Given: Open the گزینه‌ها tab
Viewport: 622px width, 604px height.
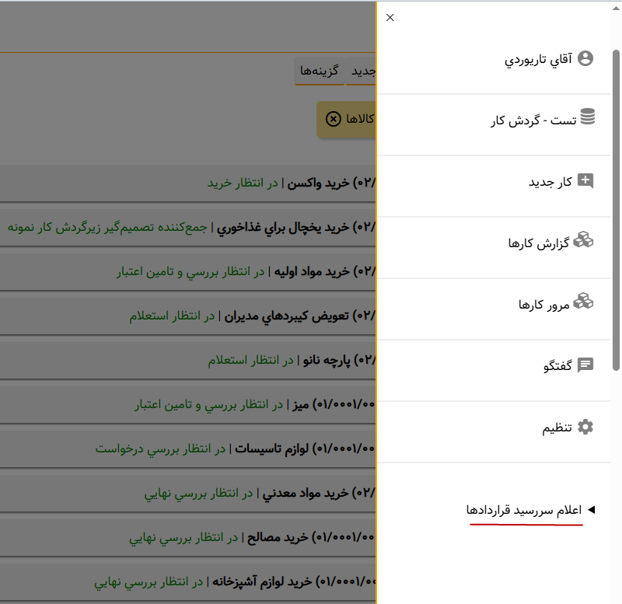Looking at the screenshot, I should [320, 71].
